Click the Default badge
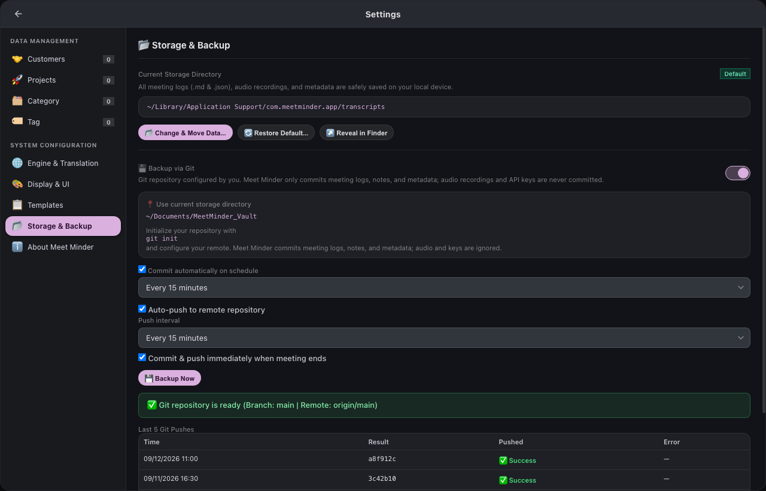This screenshot has width=766, height=491. tap(735, 74)
